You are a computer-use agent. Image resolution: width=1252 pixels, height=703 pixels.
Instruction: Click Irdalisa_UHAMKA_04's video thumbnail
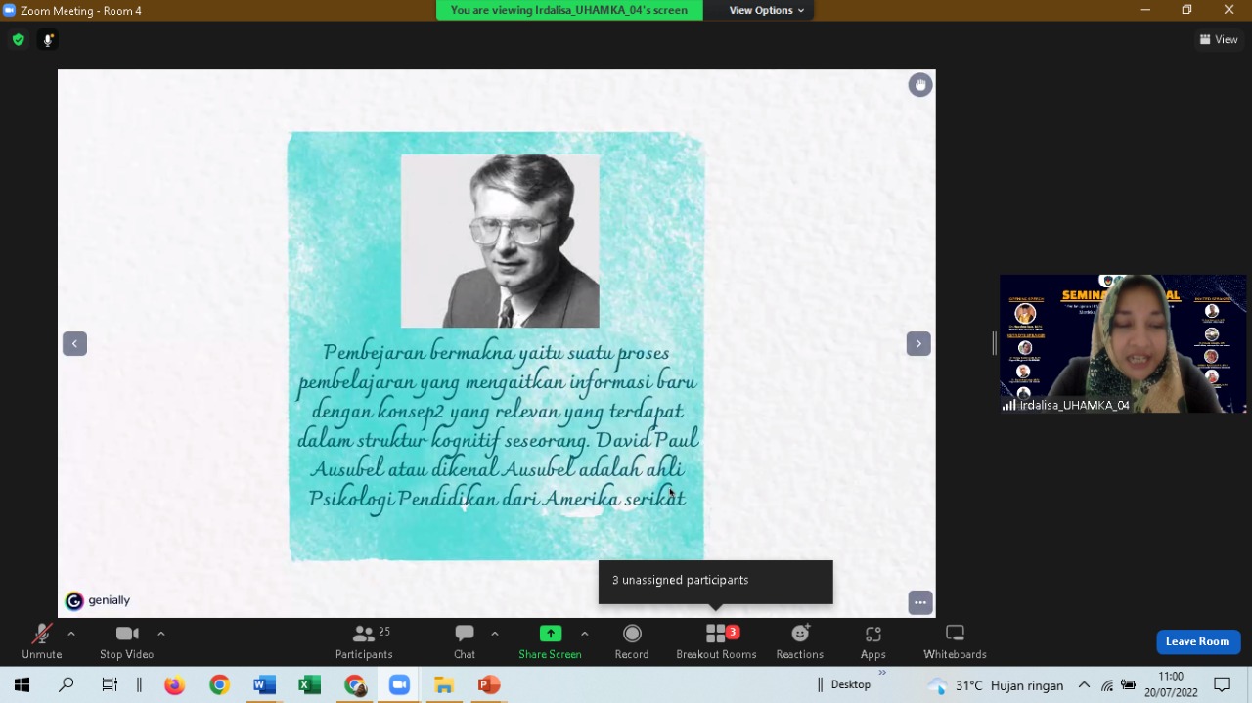[1123, 343]
